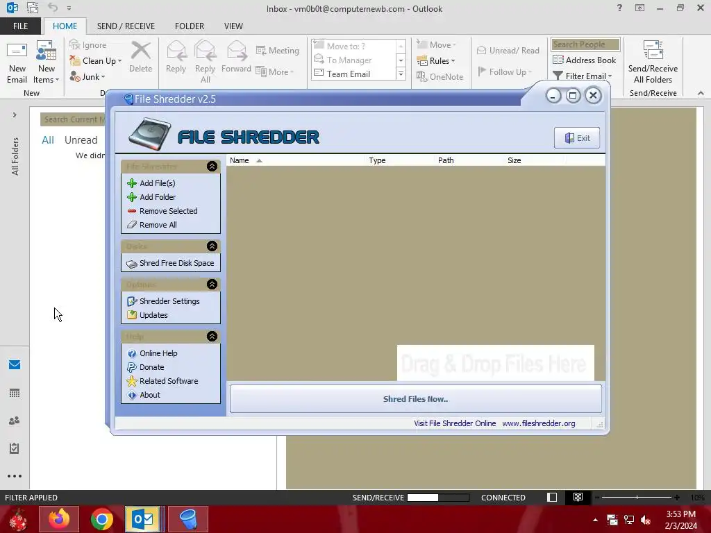Screen dimensions: 711x533
Task: Switch to the VIEW ribbon tab
Action: pos(233,26)
